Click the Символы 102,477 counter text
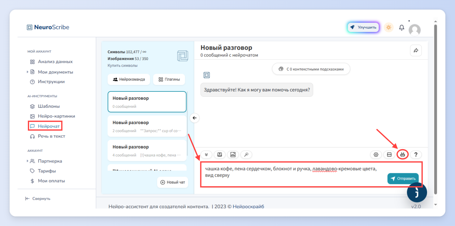The image size is (455, 226). coord(127,52)
